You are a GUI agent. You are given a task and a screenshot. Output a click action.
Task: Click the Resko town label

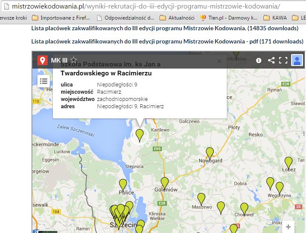click(x=256, y=135)
